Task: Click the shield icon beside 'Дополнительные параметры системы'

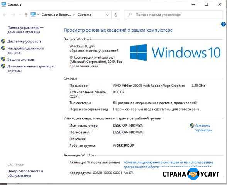Action: pos(3,66)
